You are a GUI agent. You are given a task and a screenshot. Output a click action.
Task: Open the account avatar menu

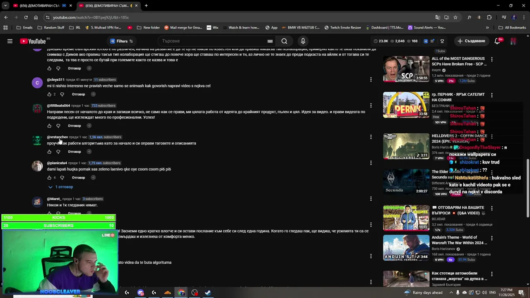coord(513,41)
